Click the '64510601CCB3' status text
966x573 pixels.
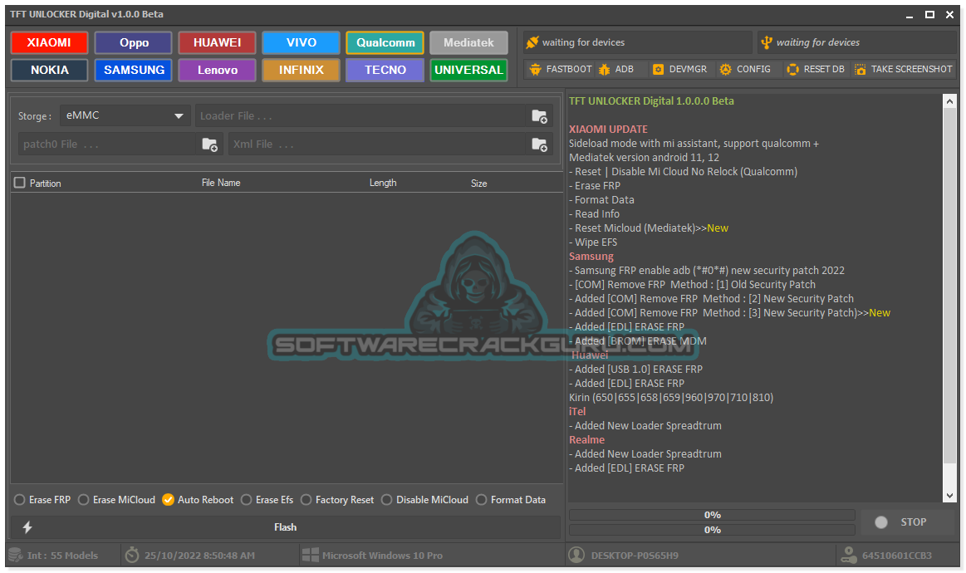tap(897, 555)
